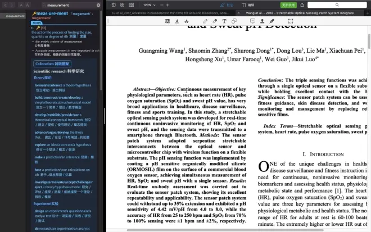Select the stamp tool
The width and height of the screenshot is (371, 232).
(262, 21)
